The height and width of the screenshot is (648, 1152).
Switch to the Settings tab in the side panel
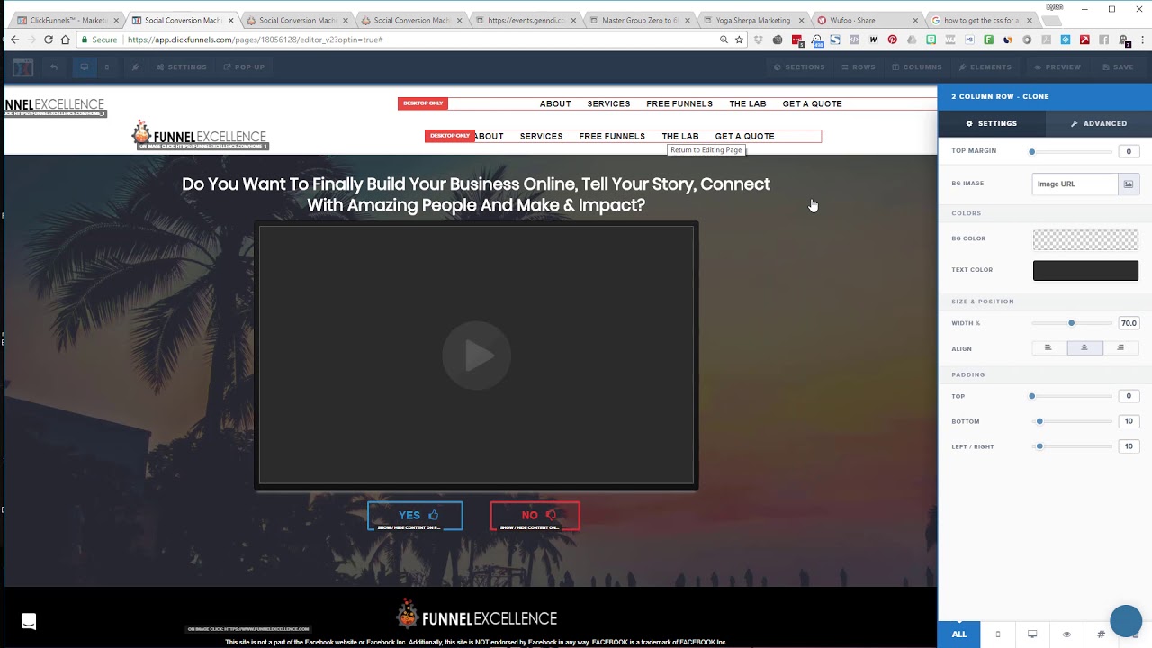(991, 123)
